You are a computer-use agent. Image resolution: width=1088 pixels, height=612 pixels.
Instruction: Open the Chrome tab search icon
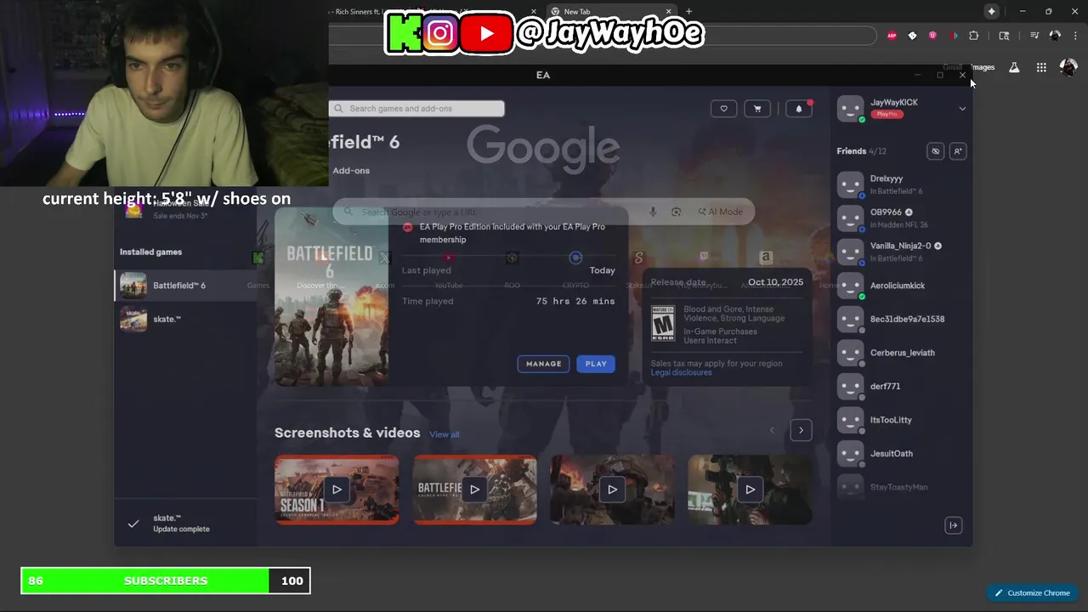[1004, 36]
